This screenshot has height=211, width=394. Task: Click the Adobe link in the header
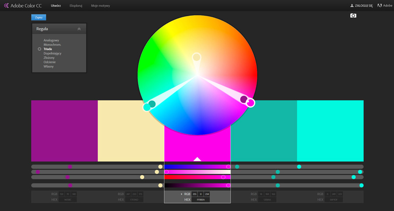point(388,6)
